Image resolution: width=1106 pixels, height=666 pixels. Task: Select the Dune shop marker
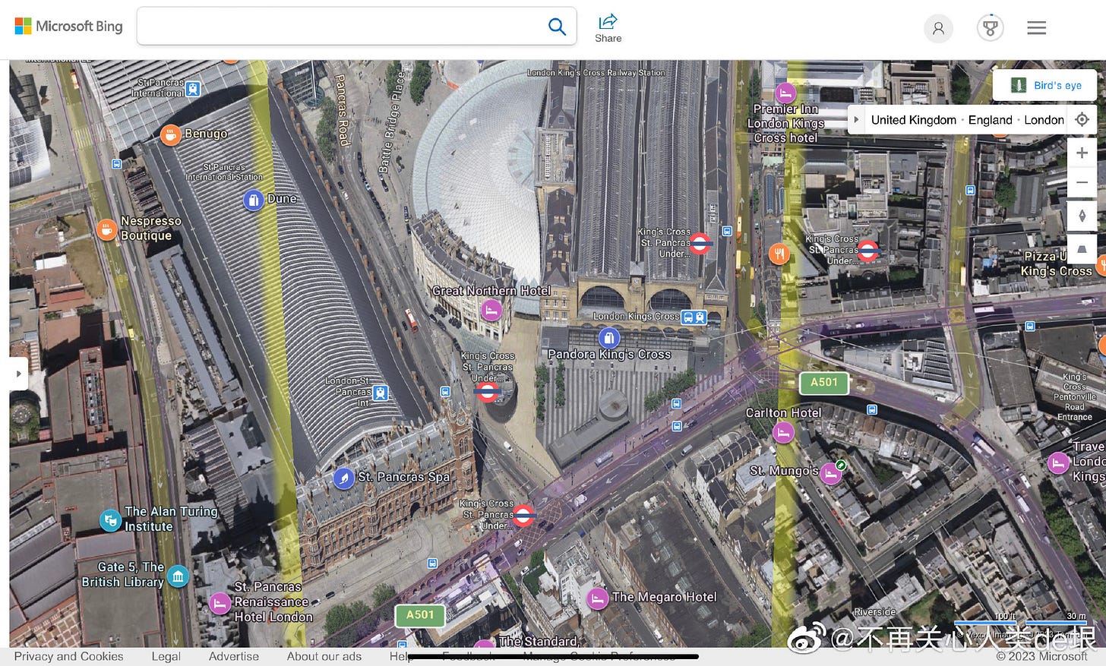(253, 200)
